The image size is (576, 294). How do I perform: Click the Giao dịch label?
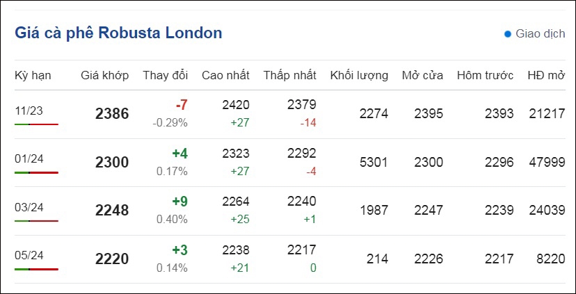tap(541, 34)
